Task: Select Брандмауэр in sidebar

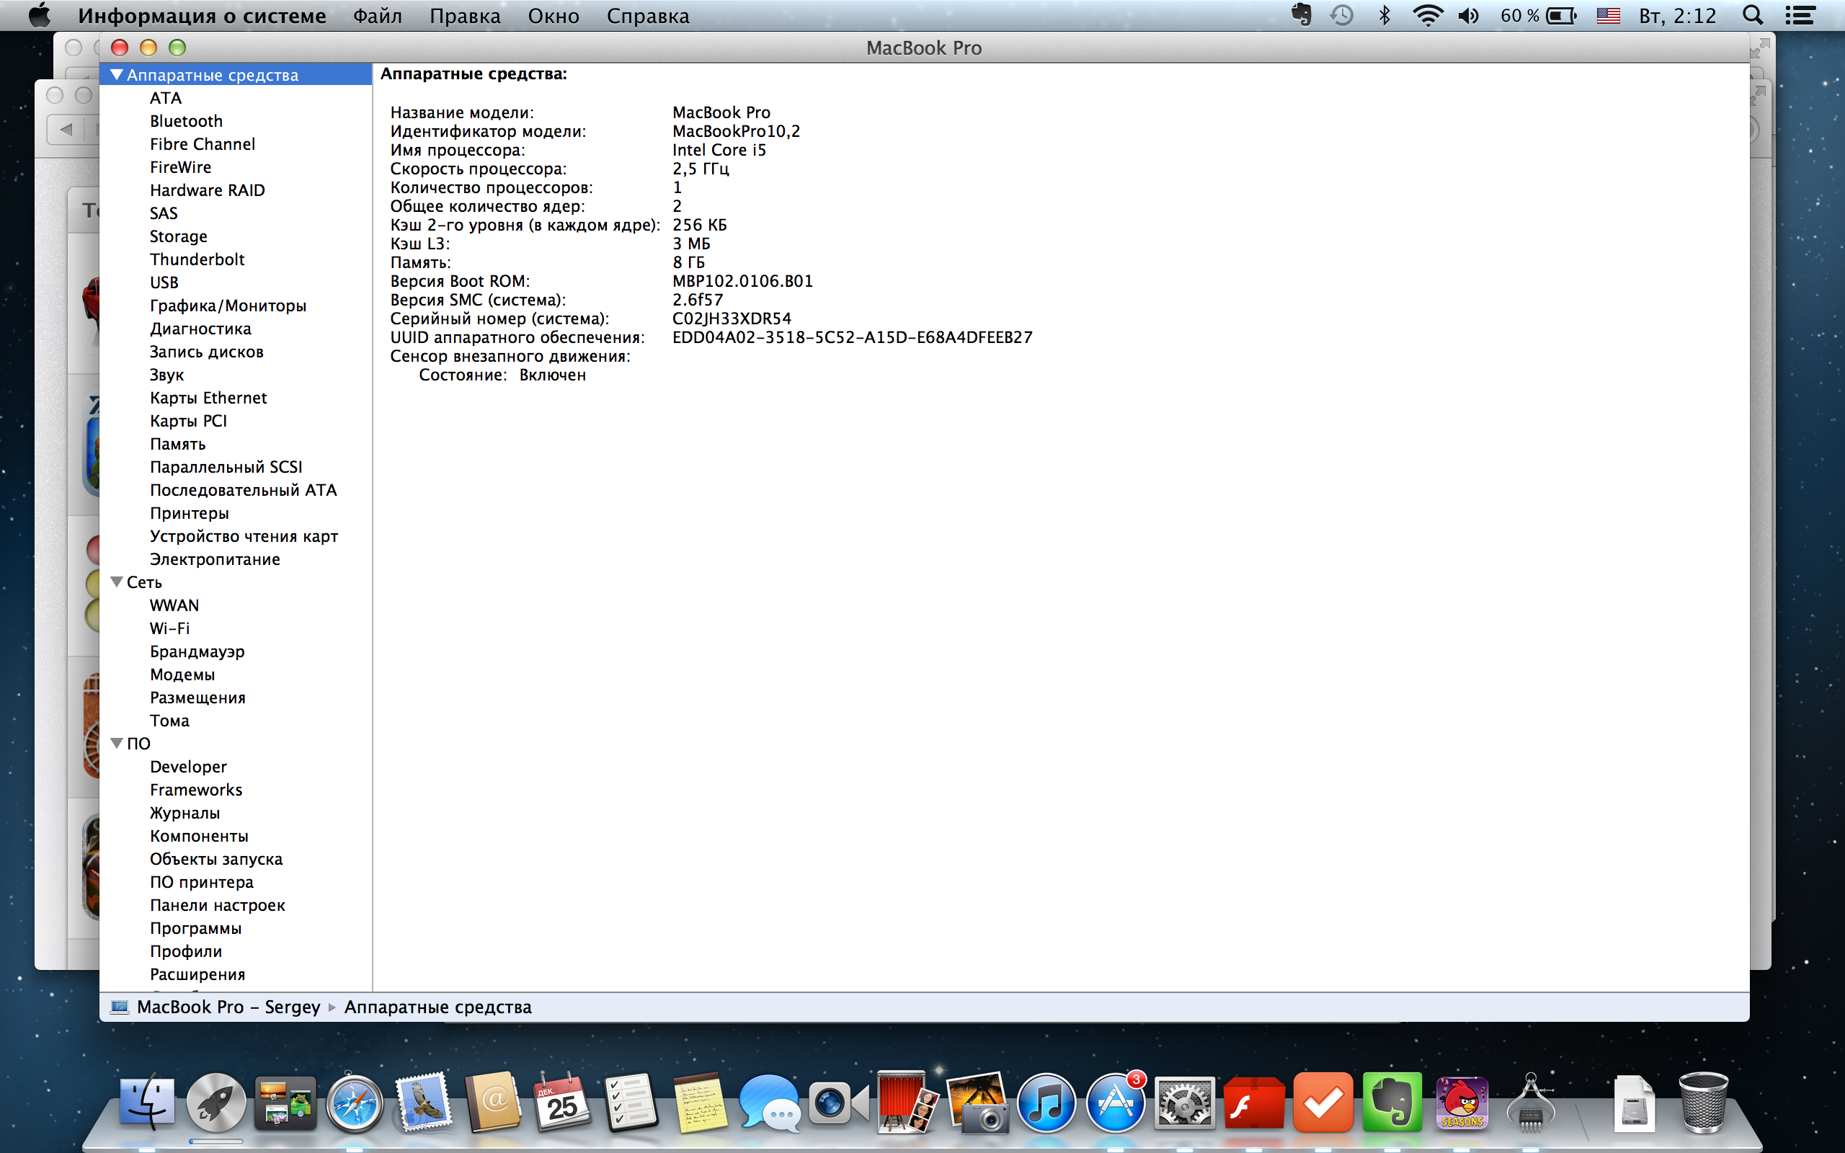Action: pyautogui.click(x=197, y=651)
